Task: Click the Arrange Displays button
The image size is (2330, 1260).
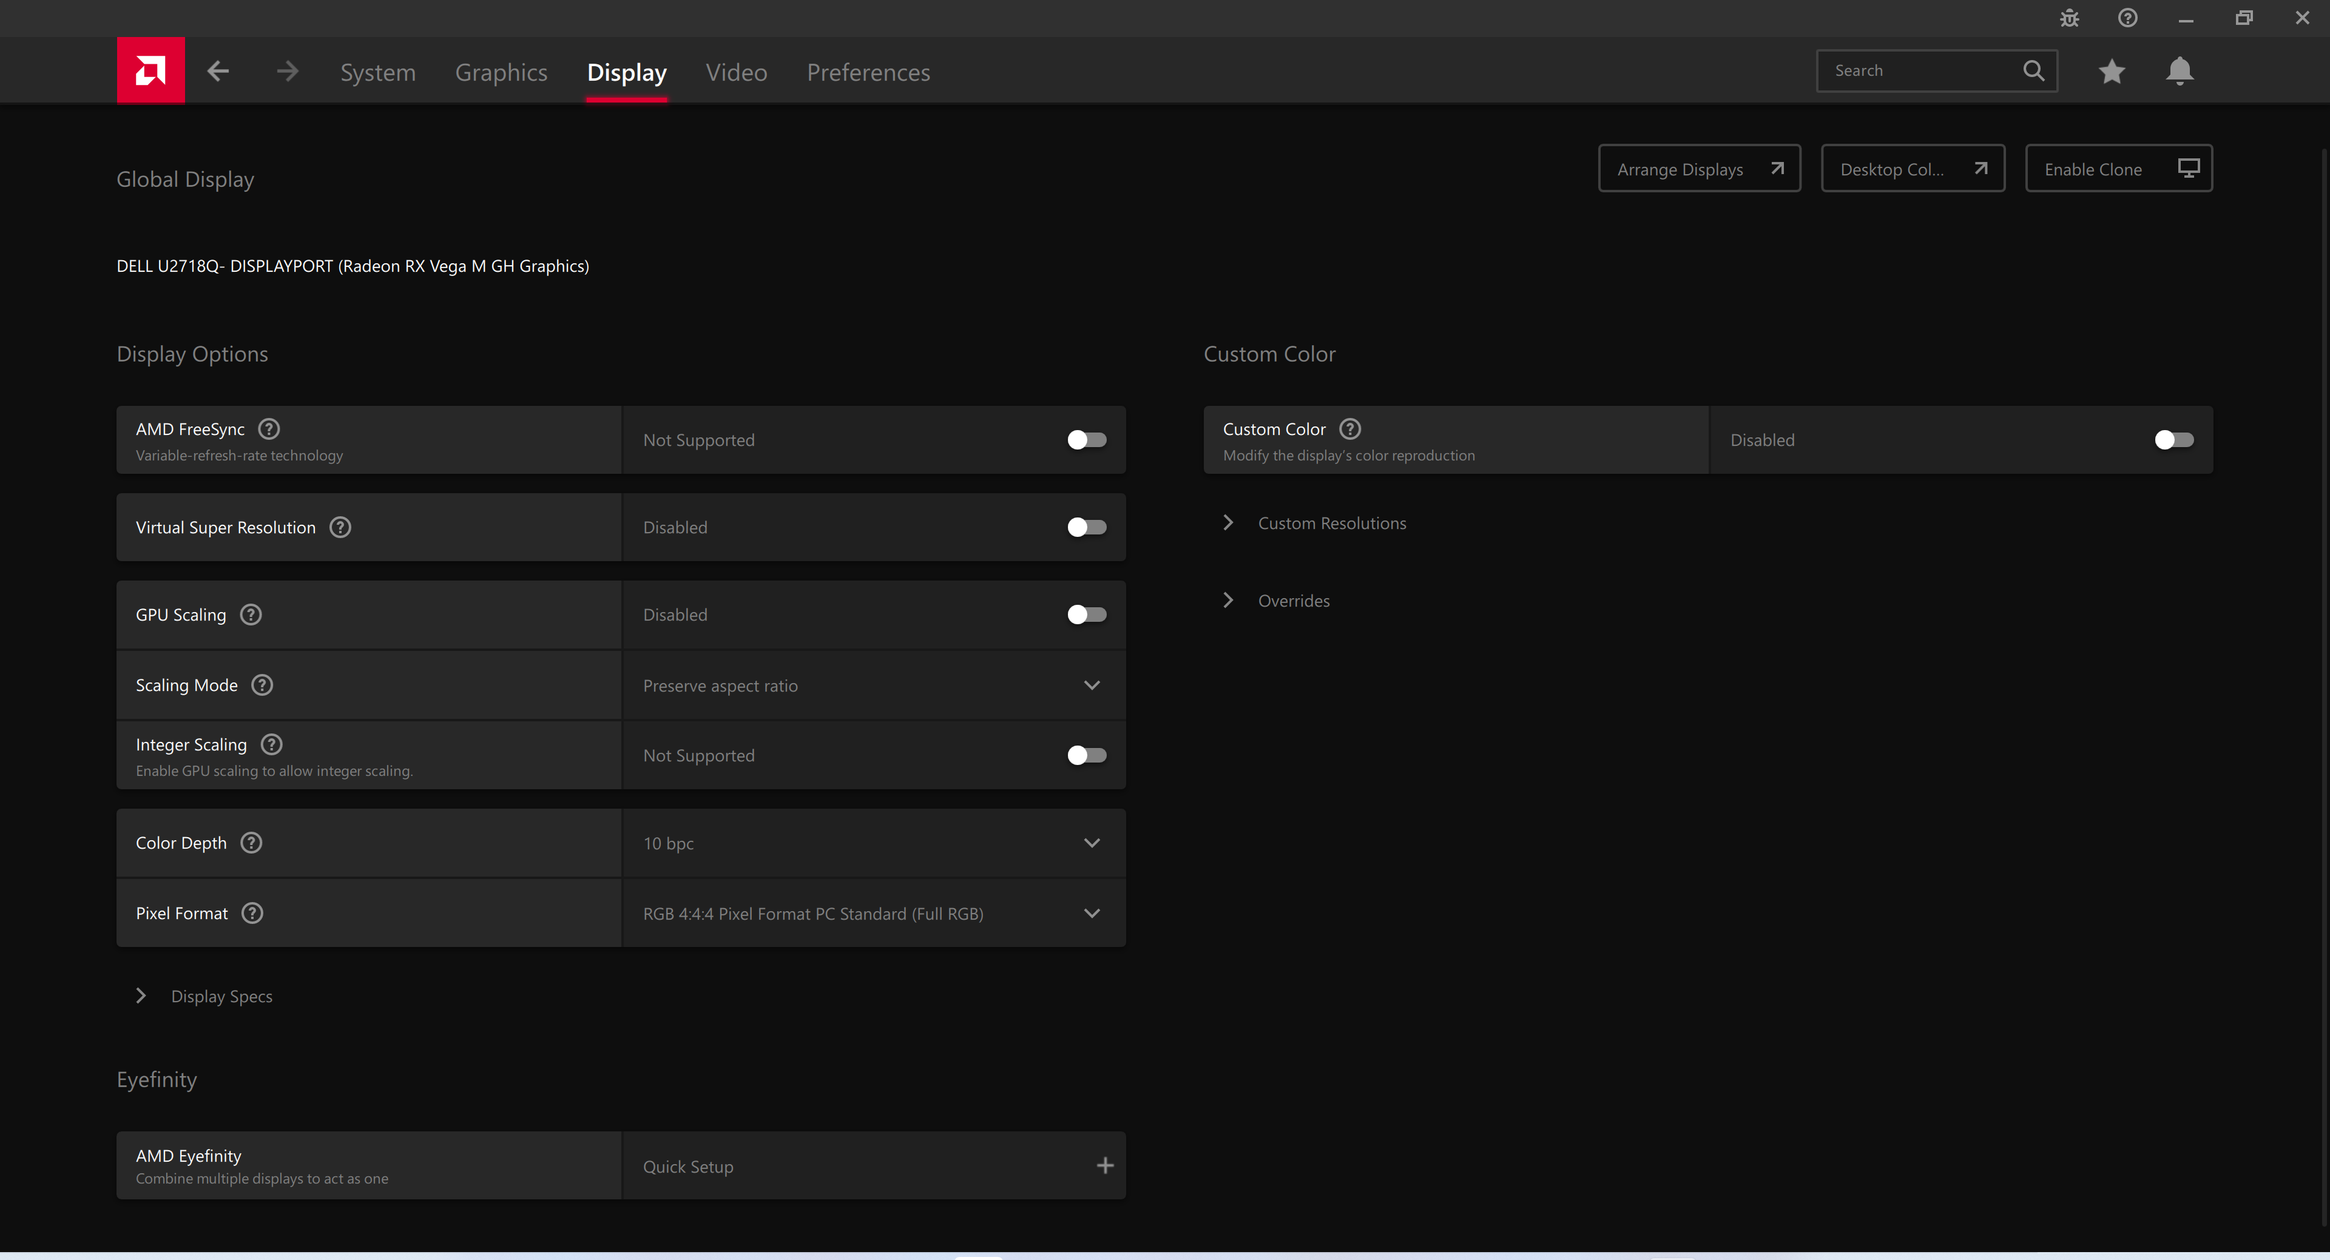Action: click(x=1699, y=169)
